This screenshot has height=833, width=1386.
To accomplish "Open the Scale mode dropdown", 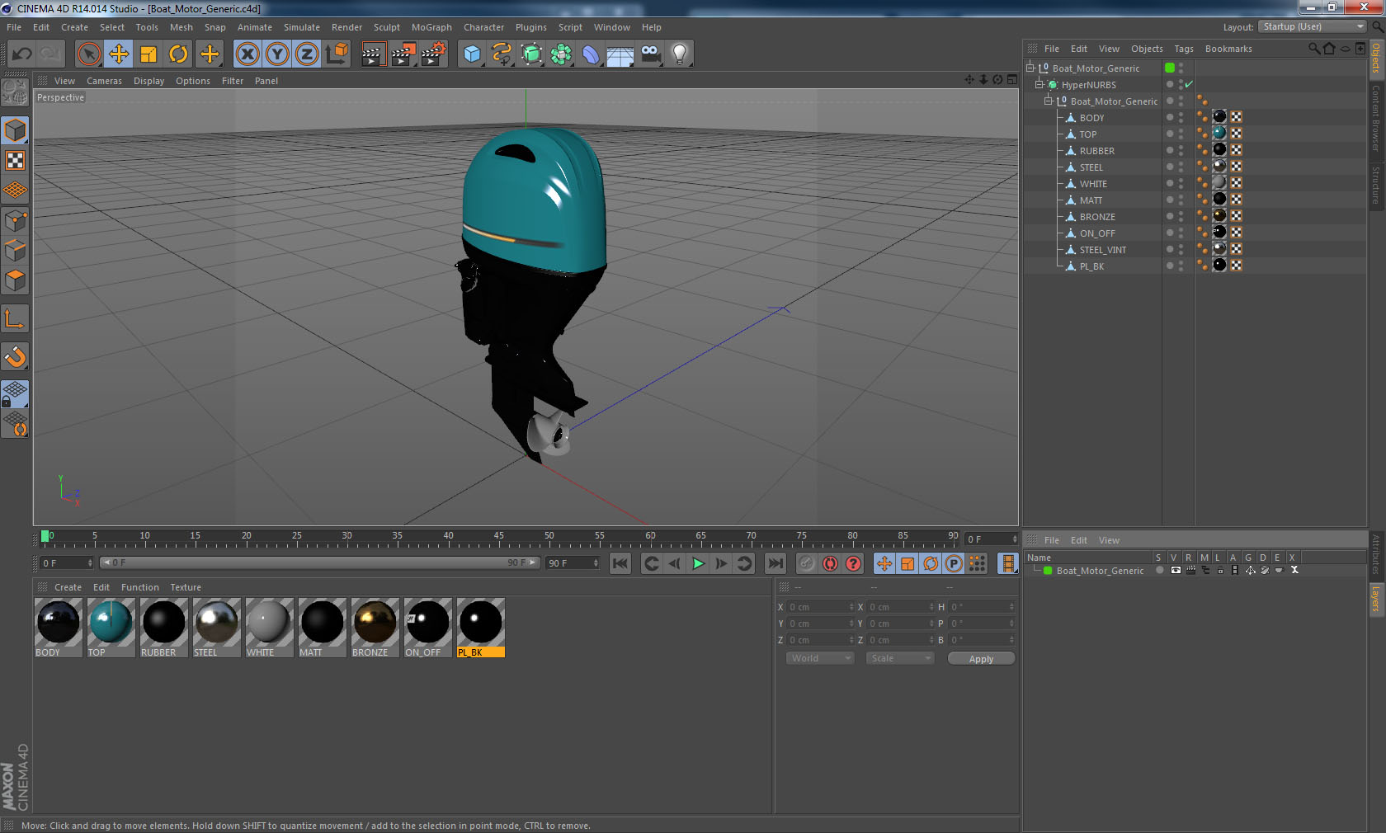I will 900,658.
